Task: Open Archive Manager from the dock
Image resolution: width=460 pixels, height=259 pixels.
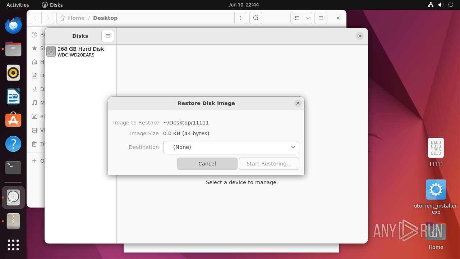Action: point(13,221)
